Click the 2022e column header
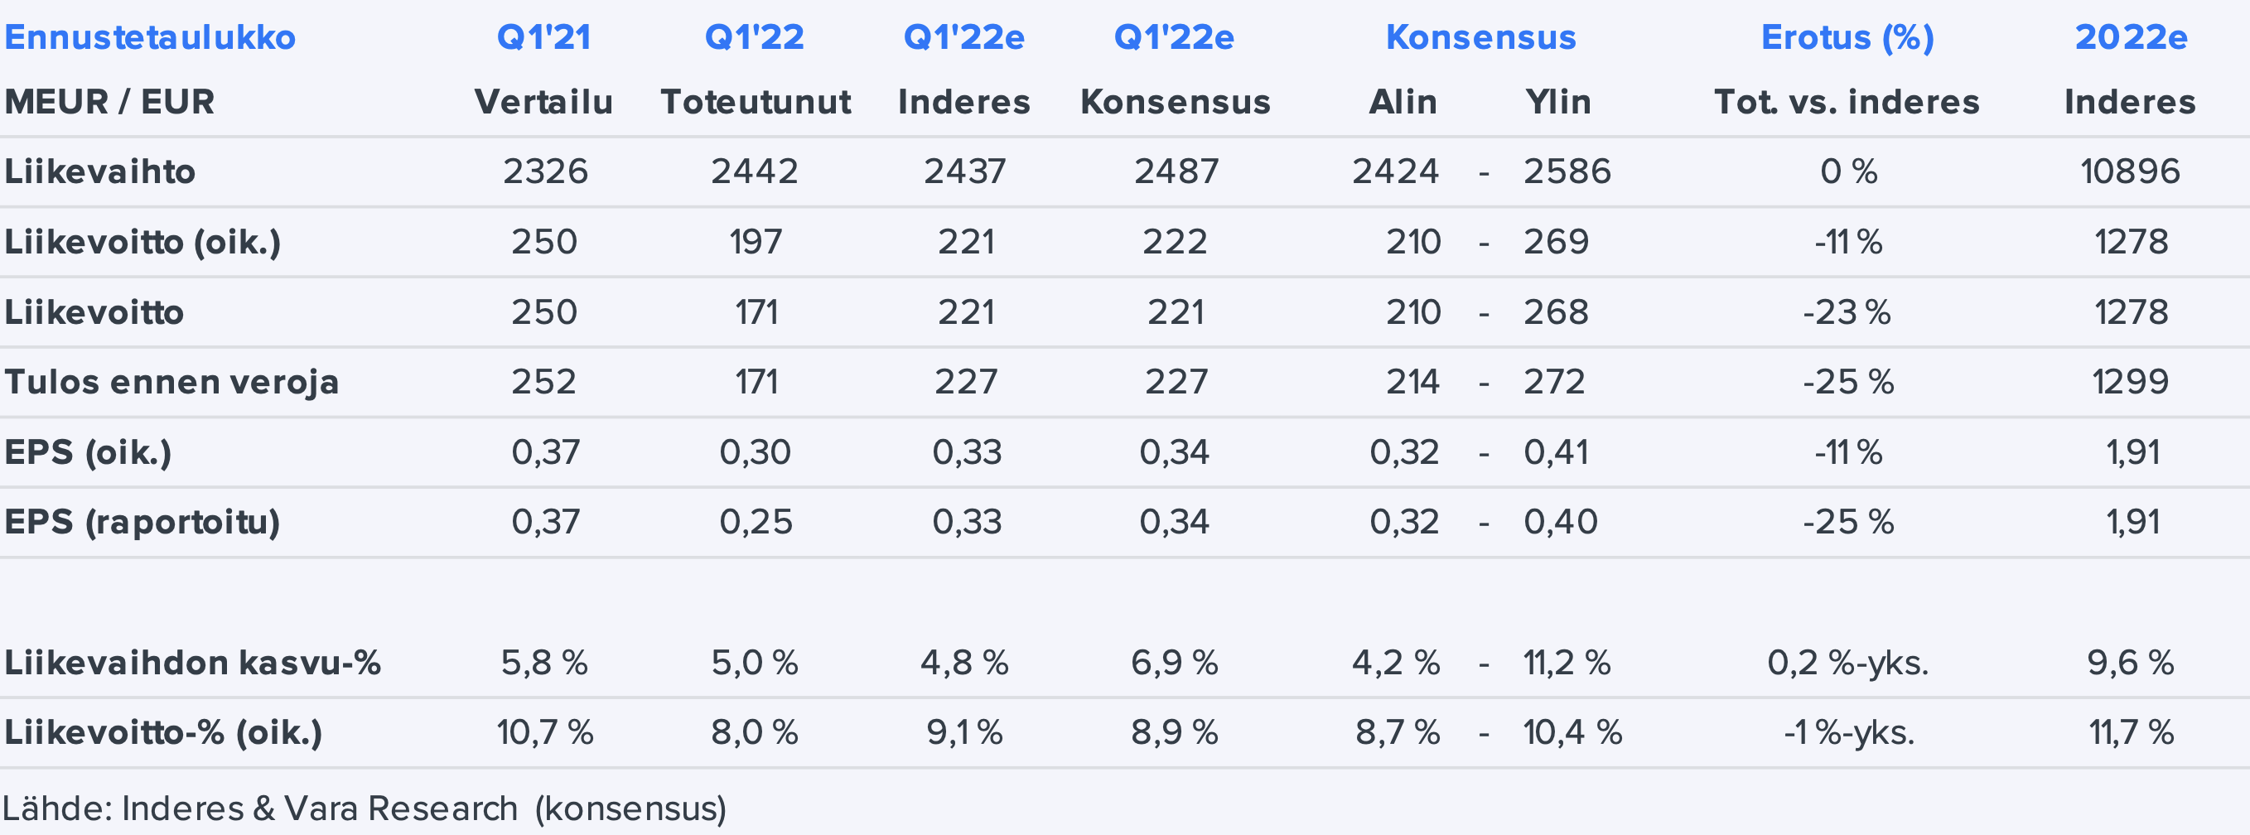The width and height of the screenshot is (2250, 835). [x=2132, y=37]
